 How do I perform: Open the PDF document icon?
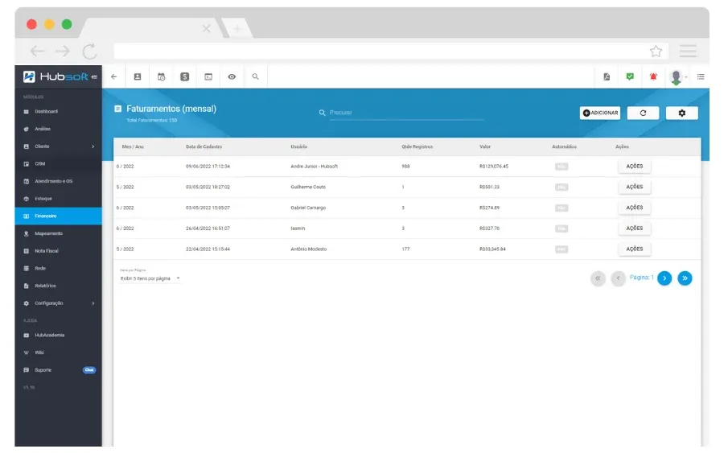[607, 76]
